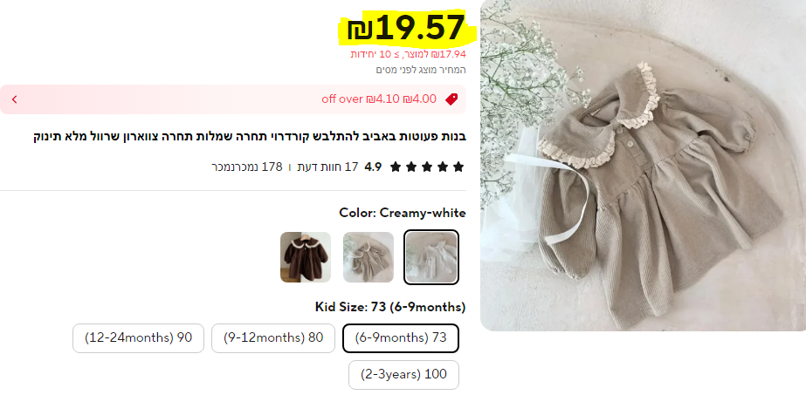Click the 178 sold count text

click(x=247, y=167)
